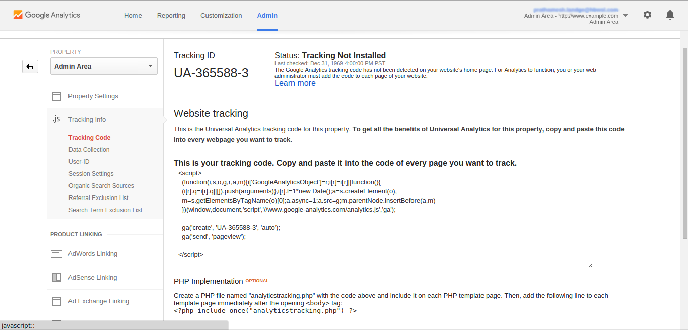This screenshot has height=330, width=688.
Task: Open Session Settings
Action: (x=91, y=174)
